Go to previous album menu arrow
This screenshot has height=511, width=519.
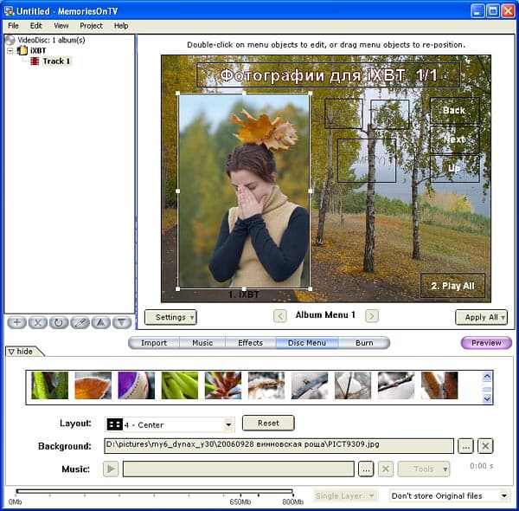click(x=280, y=316)
